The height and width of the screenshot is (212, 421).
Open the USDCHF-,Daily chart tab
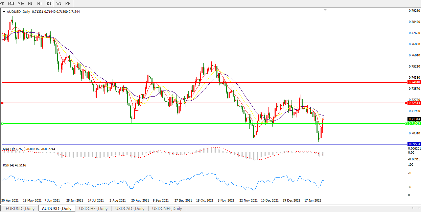(x=93, y=208)
